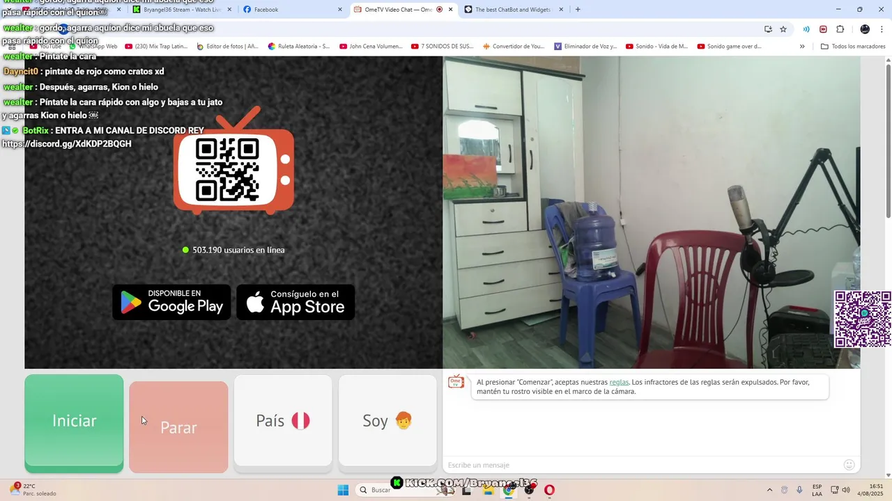Open the 7 SONIDOS DE SUS bookmark
The image size is (892, 501).
(443, 47)
